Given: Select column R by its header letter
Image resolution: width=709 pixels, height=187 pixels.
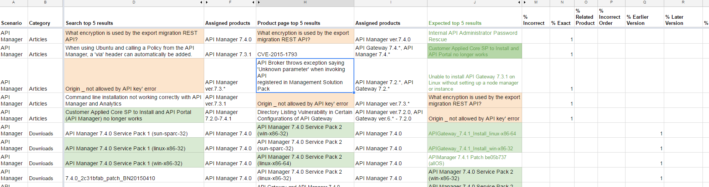Looking at the screenshot, I should (x=683, y=3).
